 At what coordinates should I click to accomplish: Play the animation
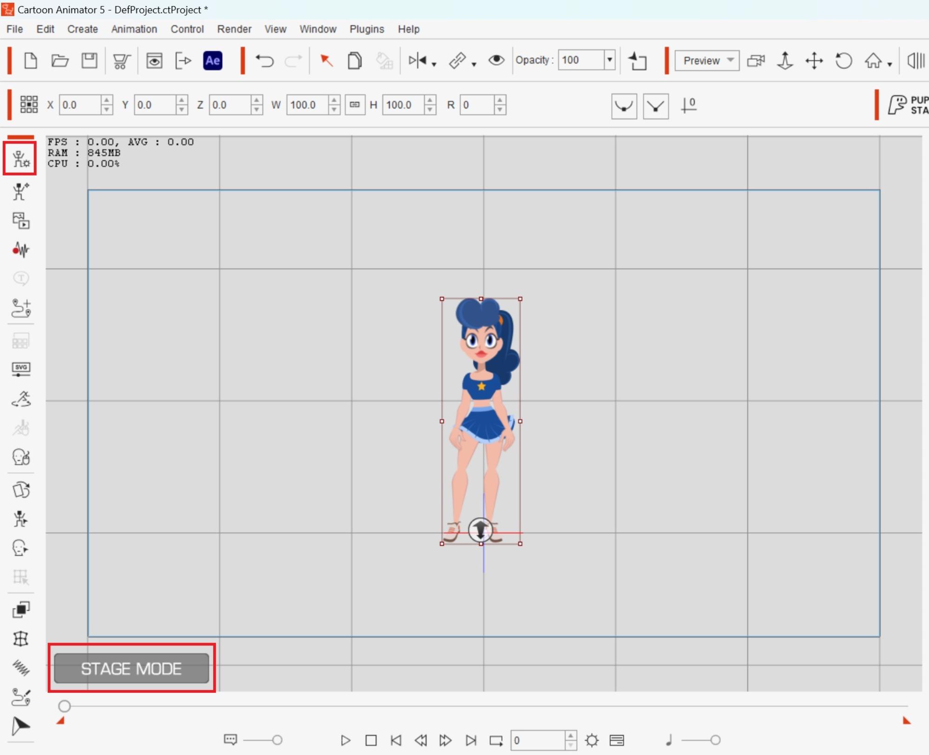(x=345, y=740)
